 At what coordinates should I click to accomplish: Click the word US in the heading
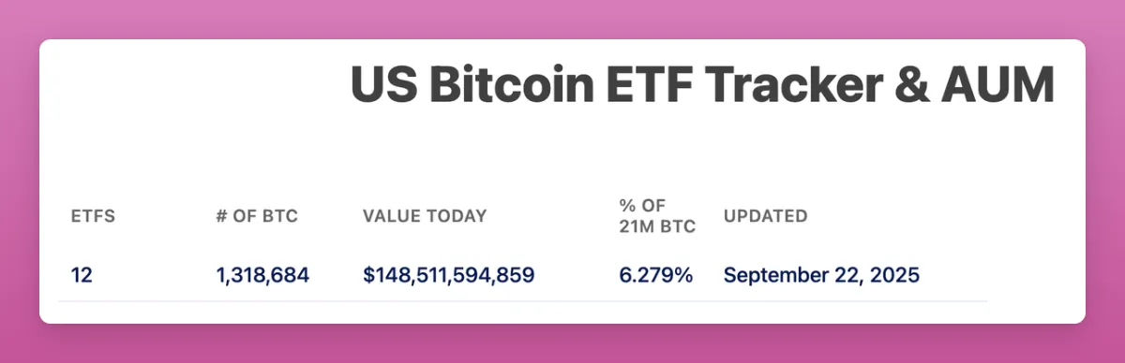click(x=383, y=86)
